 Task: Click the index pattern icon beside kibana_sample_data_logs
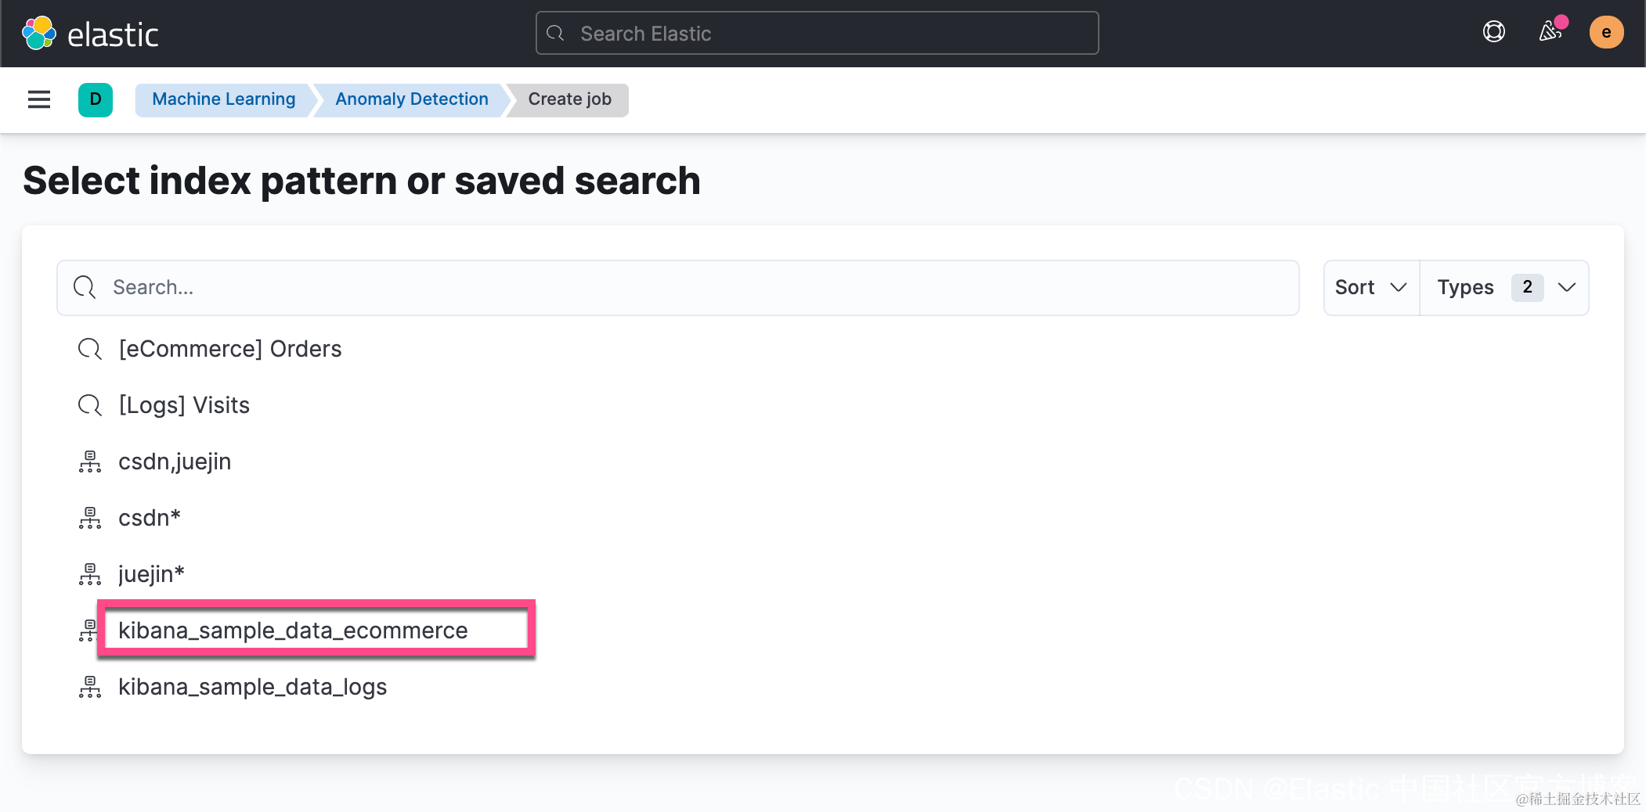pyautogui.click(x=90, y=687)
